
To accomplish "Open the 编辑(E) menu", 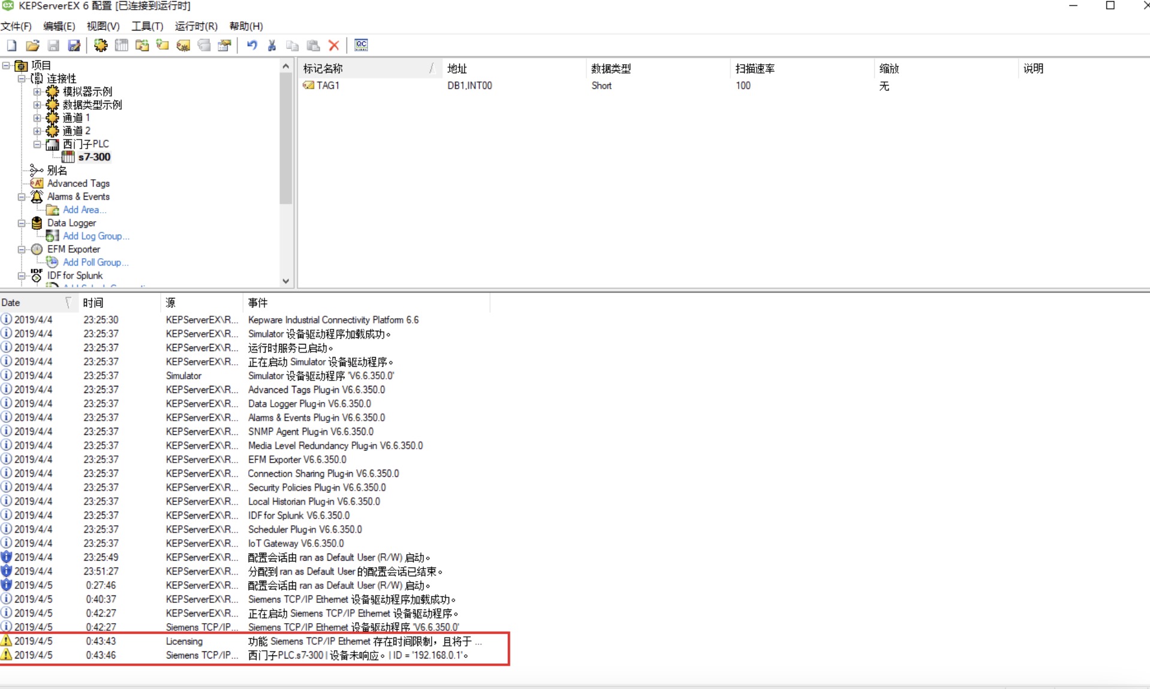I will [59, 26].
